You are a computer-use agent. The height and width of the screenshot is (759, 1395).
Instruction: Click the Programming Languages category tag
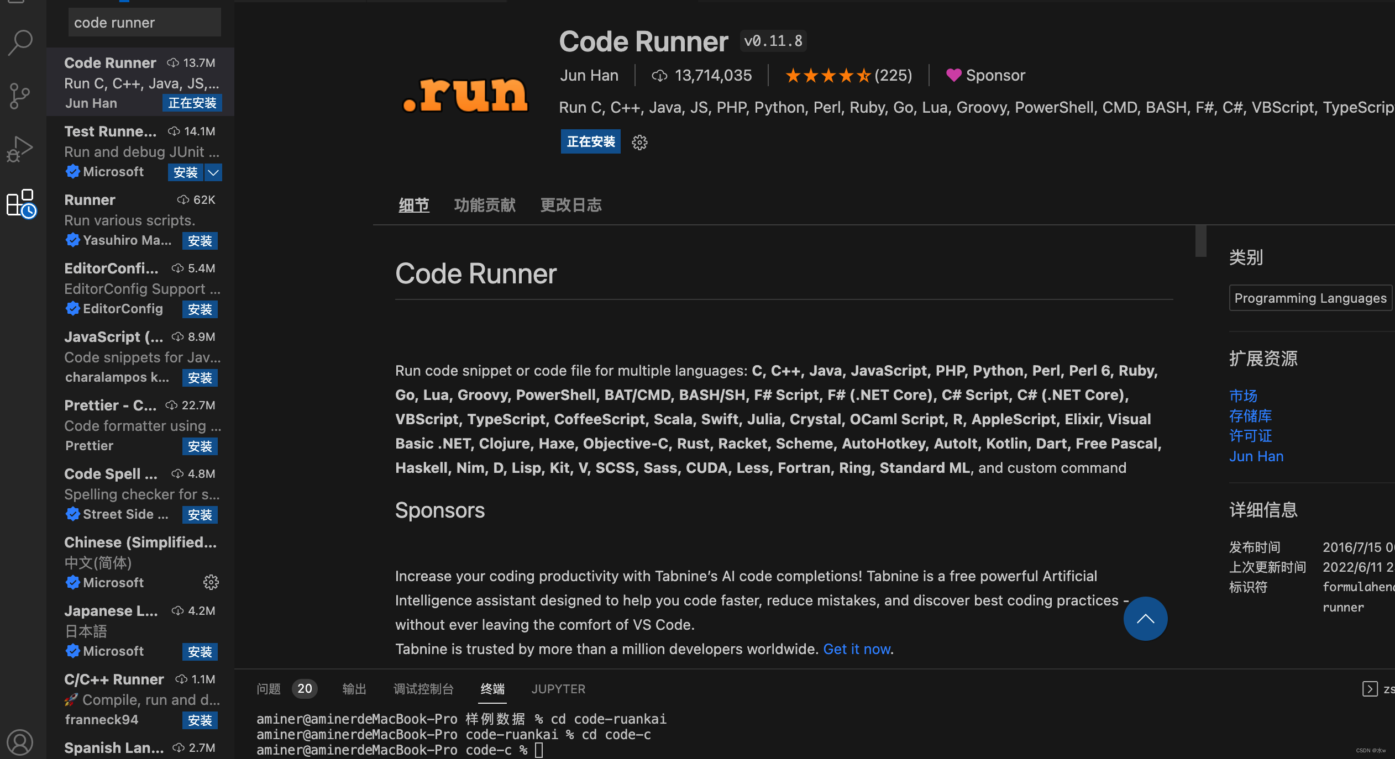tap(1310, 298)
